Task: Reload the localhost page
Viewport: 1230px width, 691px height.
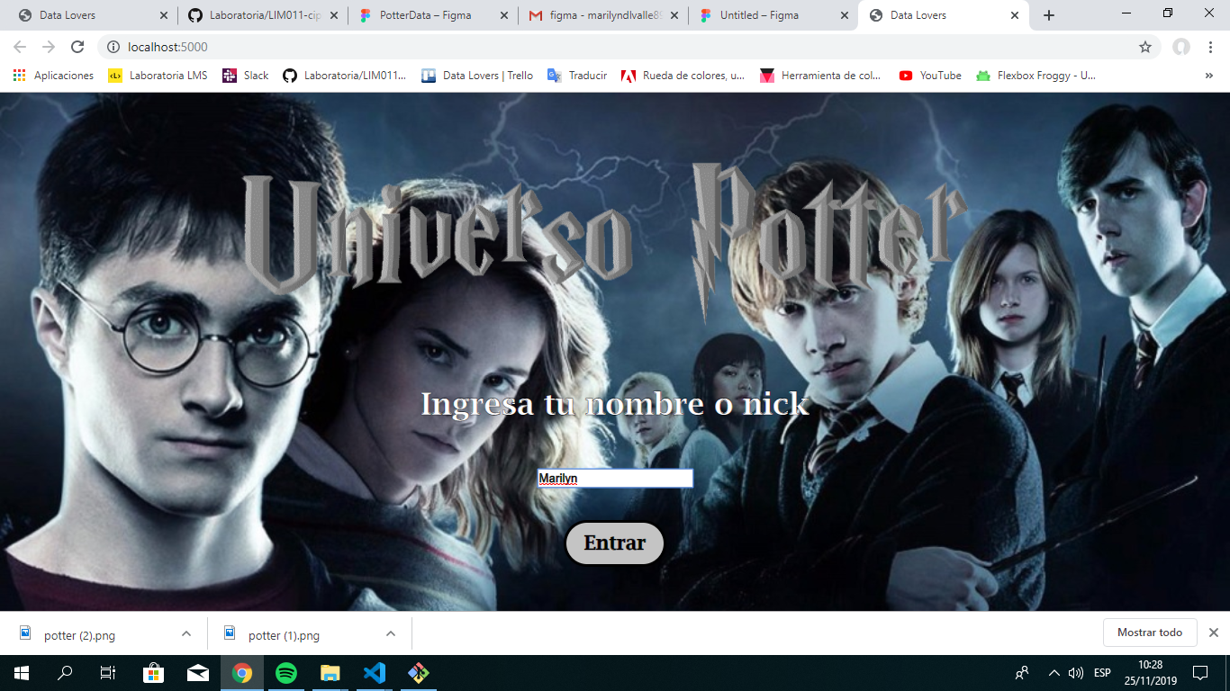Action: (77, 47)
